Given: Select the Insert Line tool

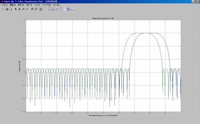Looking at the screenshot, I should pyautogui.click(x=27, y=9).
